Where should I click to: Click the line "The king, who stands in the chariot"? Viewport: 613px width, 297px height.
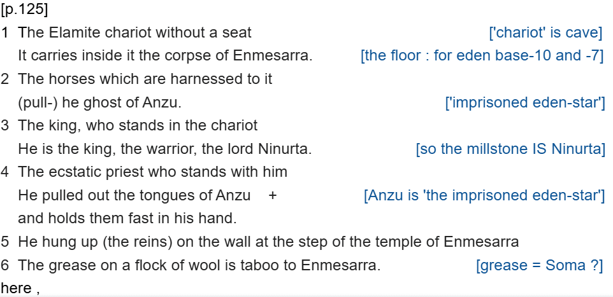[x=138, y=125]
